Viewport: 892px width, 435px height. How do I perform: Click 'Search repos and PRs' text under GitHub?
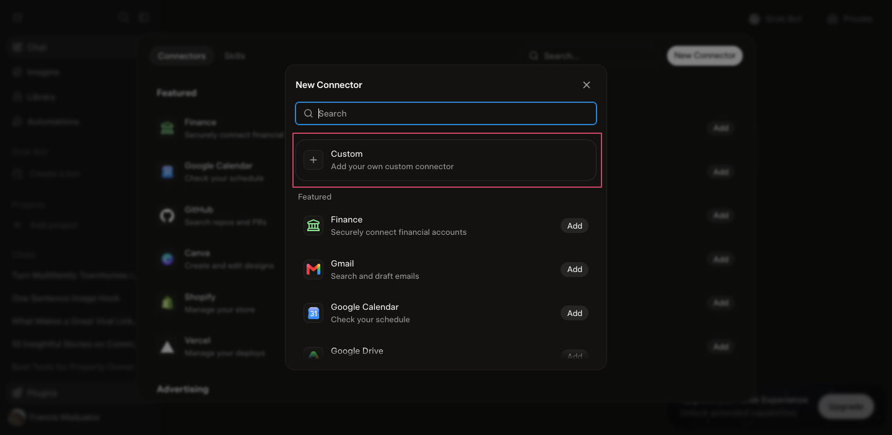225,222
